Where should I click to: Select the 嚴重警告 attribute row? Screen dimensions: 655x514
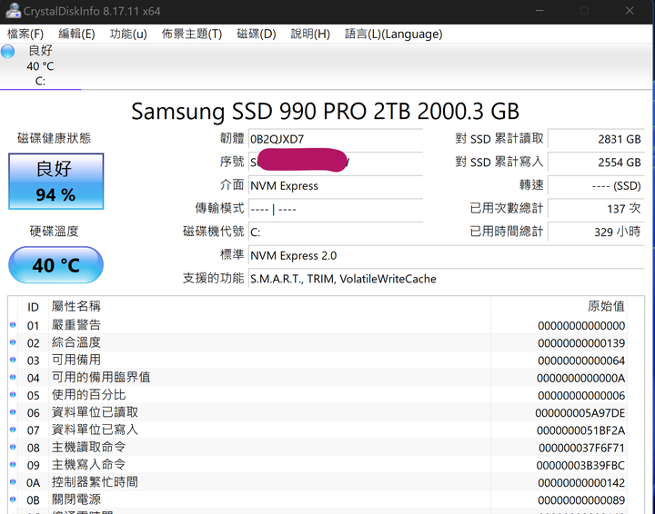[317, 325]
